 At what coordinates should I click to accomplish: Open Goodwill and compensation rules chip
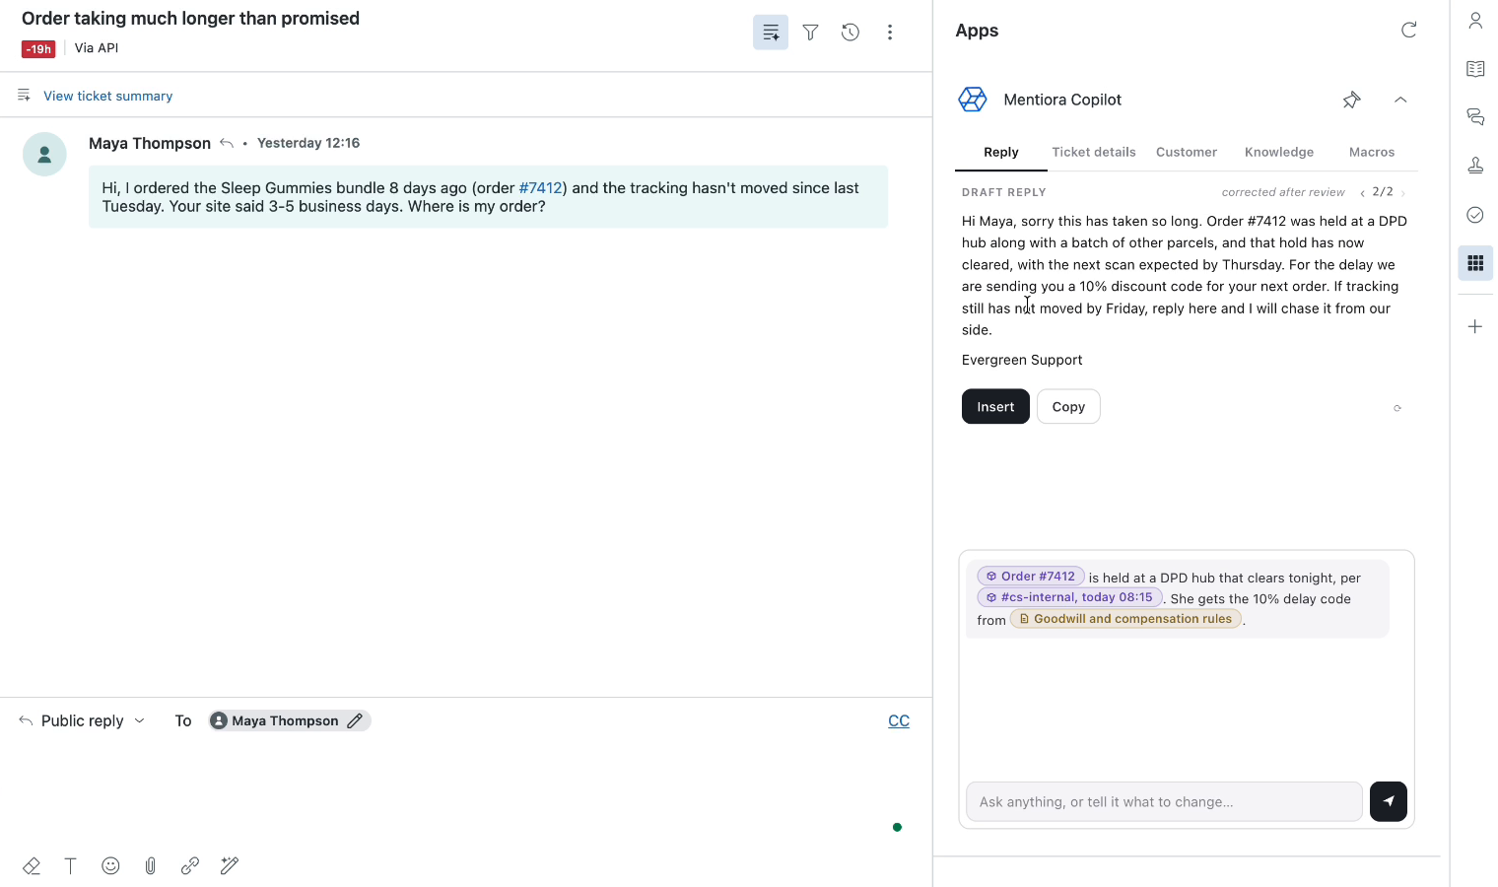[1125, 619]
